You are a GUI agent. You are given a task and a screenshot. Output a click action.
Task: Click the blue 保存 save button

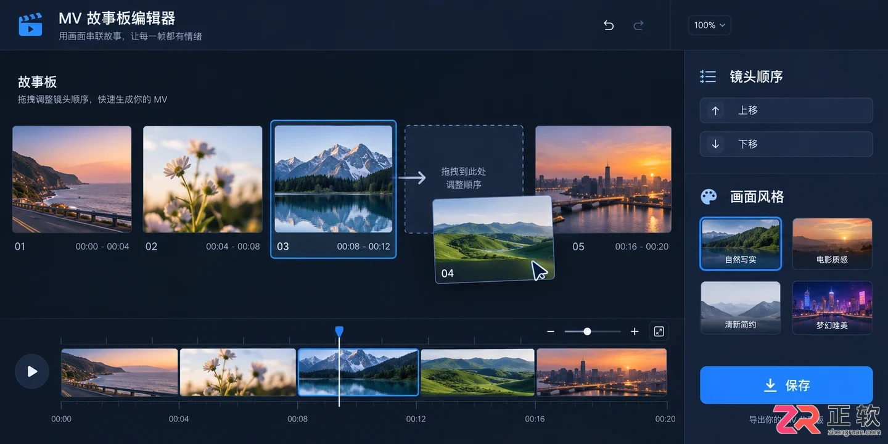[x=786, y=385]
